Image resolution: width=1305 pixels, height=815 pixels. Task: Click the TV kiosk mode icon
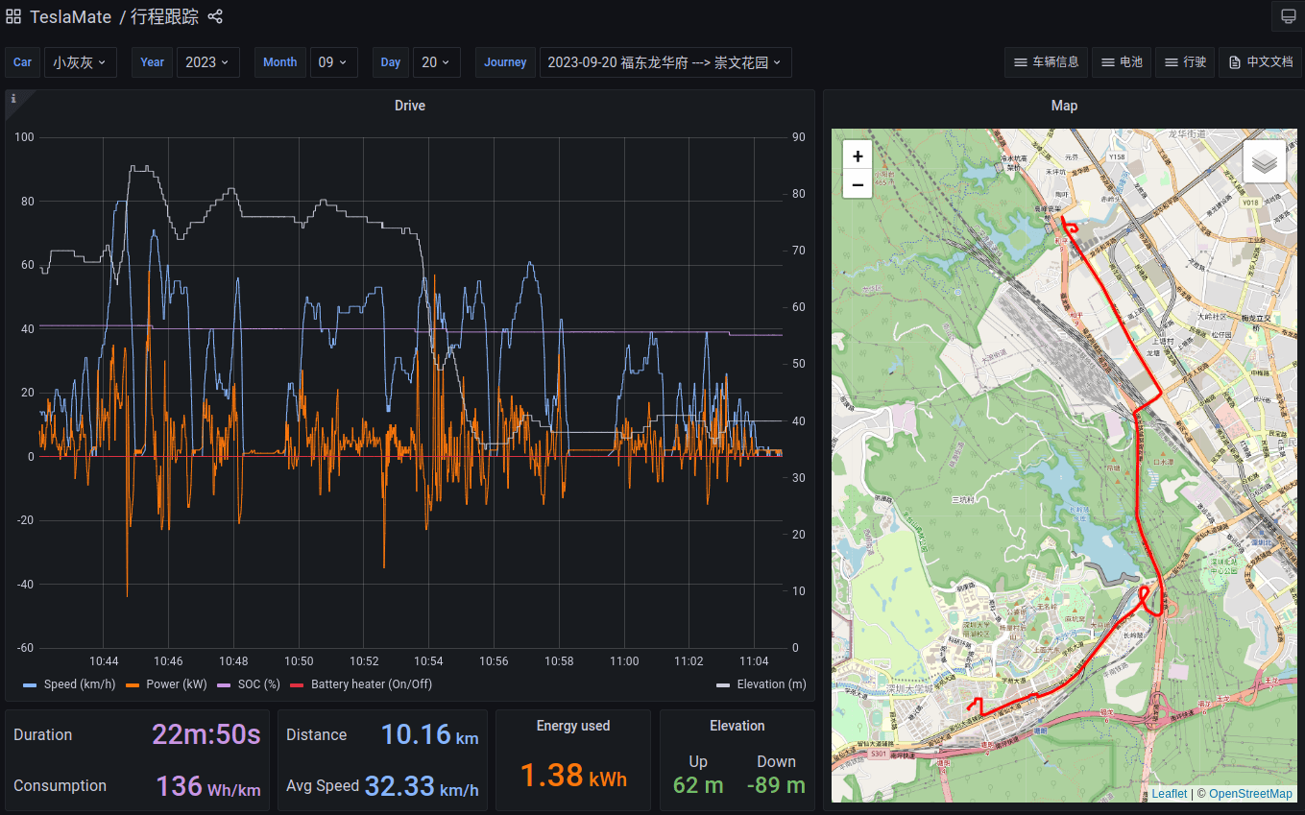tap(1287, 16)
